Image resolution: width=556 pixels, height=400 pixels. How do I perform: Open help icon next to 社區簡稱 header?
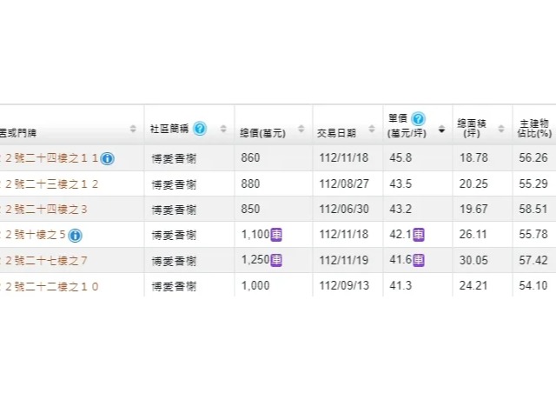click(x=200, y=129)
